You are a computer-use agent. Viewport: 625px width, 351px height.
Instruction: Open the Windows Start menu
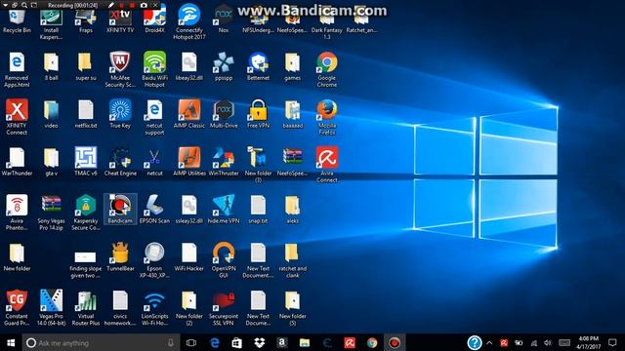11,342
